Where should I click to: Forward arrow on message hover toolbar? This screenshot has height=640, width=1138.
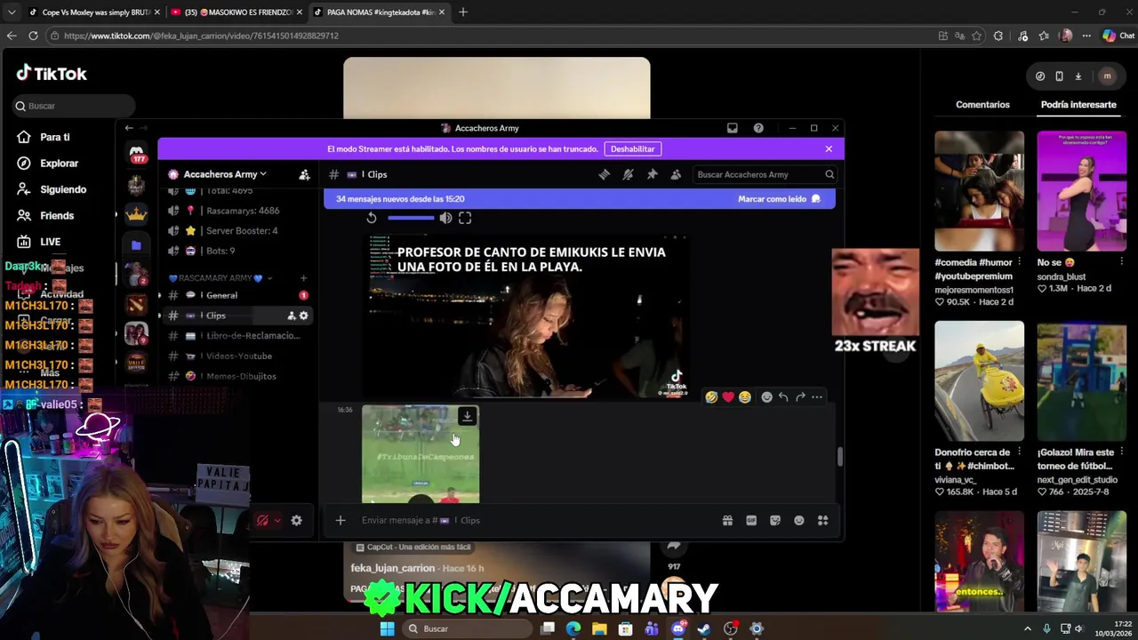coord(800,397)
